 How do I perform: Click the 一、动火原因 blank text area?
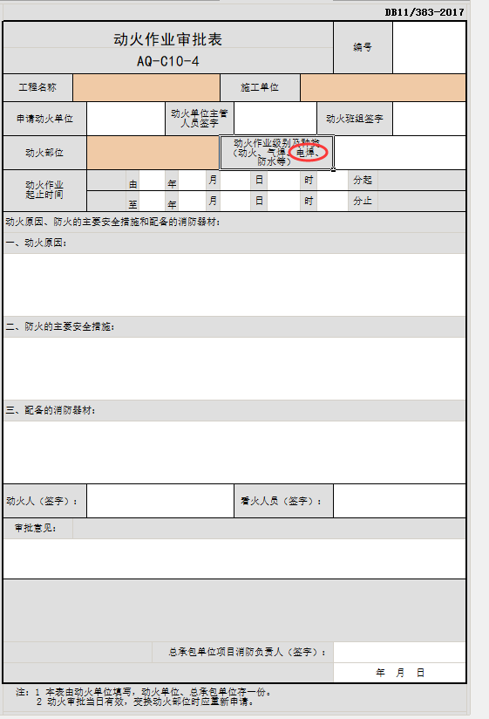[234, 284]
